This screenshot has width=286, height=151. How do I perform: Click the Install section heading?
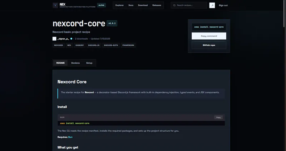62,107
